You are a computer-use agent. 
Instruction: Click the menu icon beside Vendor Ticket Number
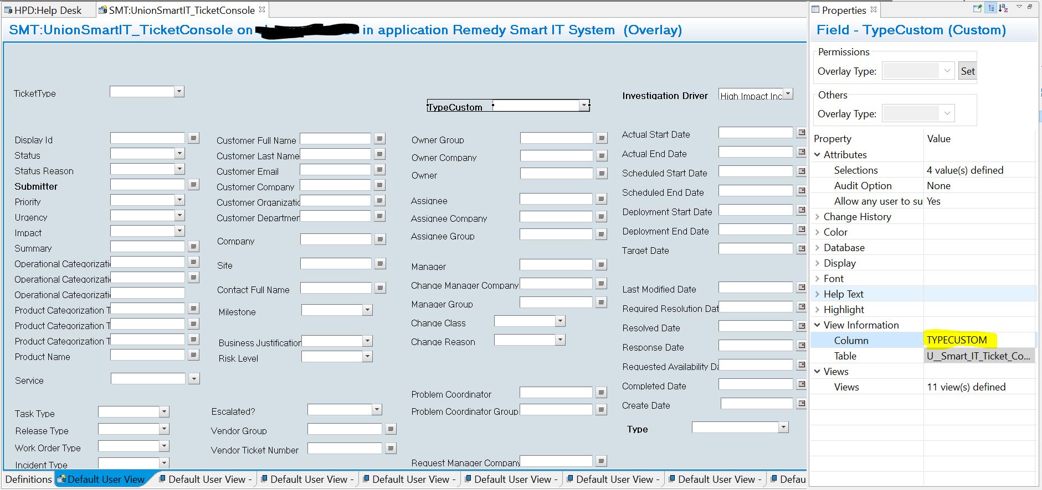tap(391, 449)
